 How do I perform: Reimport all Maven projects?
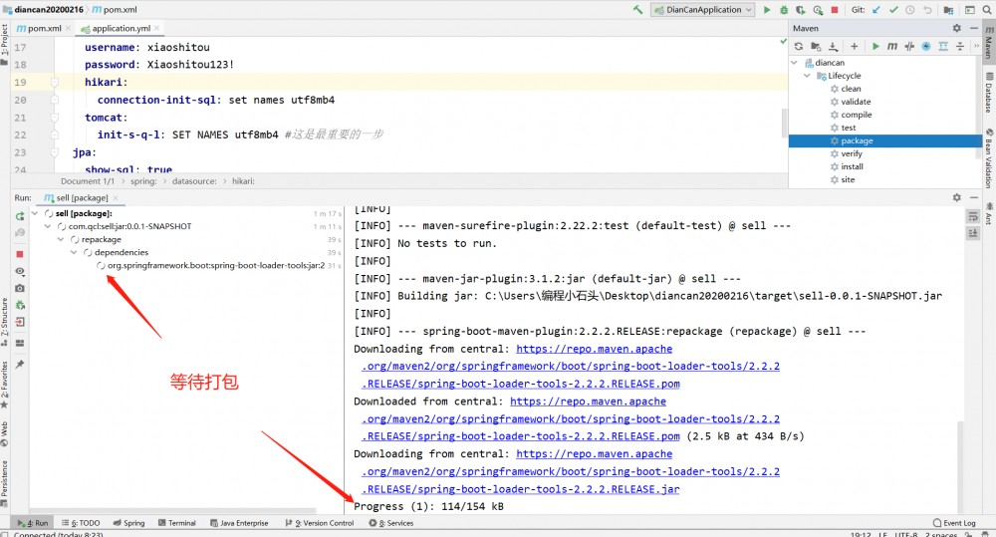coord(799,46)
